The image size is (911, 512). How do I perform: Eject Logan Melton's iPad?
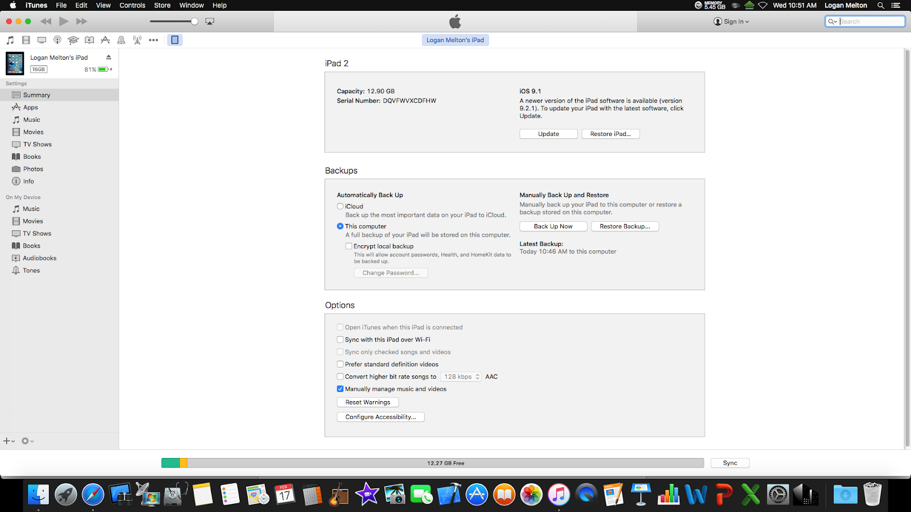[108, 57]
